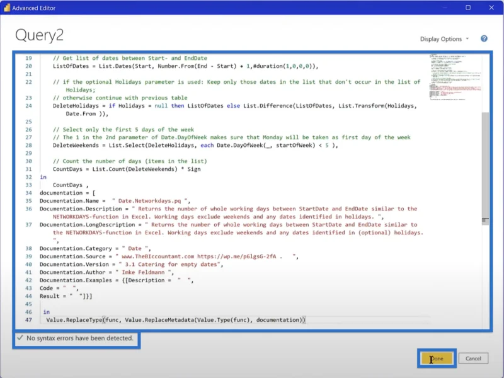The height and width of the screenshot is (378, 504).
Task: Open the help question mark icon
Action: pyautogui.click(x=484, y=38)
